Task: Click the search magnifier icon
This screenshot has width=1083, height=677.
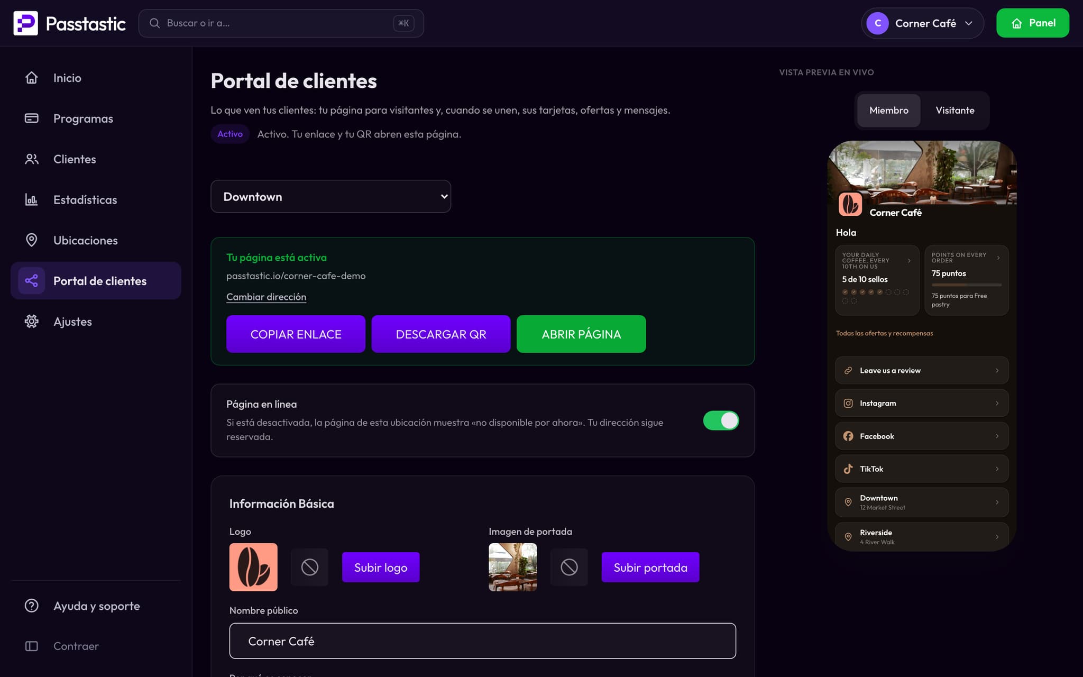Action: coord(154,23)
